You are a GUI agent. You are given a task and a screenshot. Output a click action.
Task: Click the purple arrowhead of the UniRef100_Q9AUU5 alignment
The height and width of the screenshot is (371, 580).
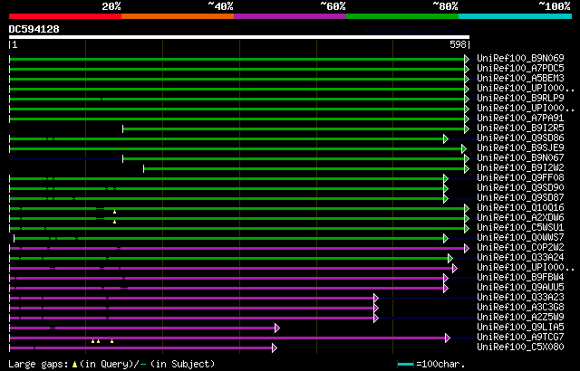click(446, 289)
